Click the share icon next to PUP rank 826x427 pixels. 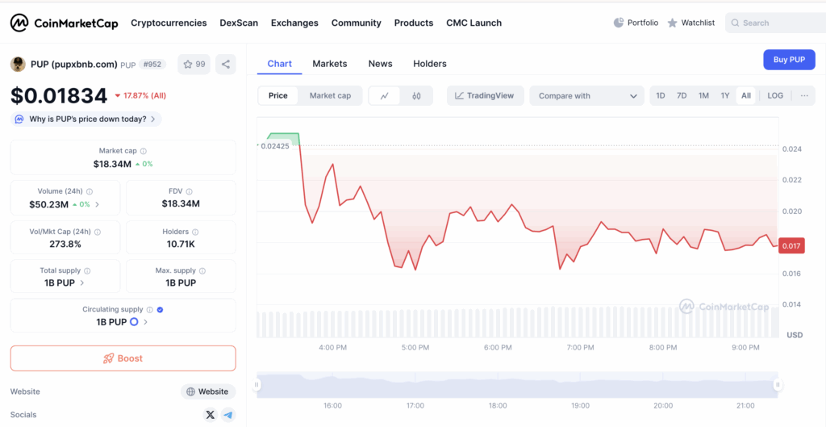[x=226, y=64]
